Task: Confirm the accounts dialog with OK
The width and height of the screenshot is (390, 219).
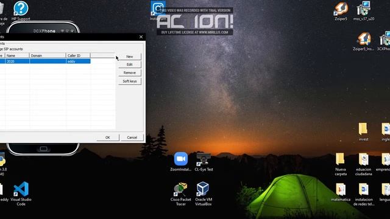Action: [108, 137]
